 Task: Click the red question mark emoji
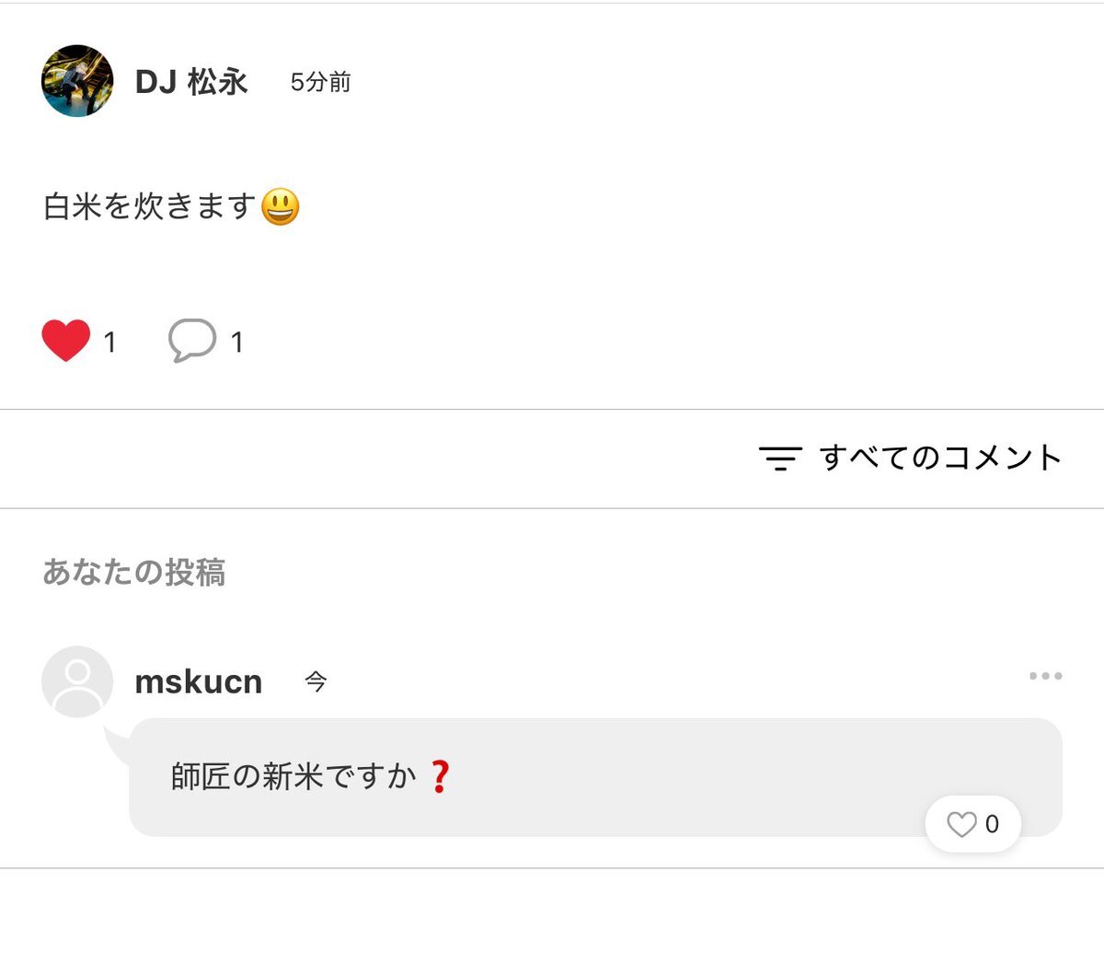[440, 777]
